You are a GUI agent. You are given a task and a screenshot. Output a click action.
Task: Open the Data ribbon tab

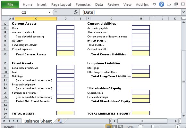(x=99, y=4)
